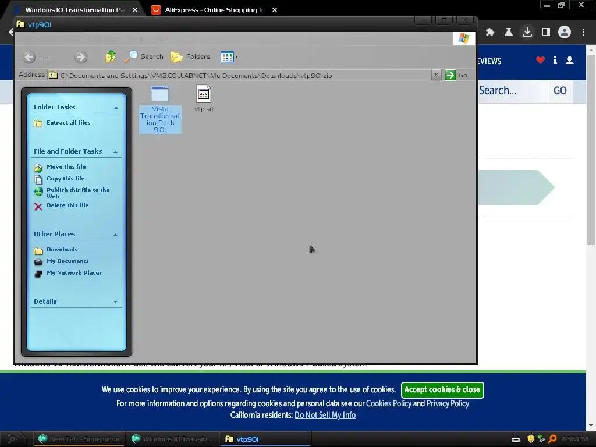Click Copy this file
Viewport: 596px width, 447px height.
click(65, 178)
